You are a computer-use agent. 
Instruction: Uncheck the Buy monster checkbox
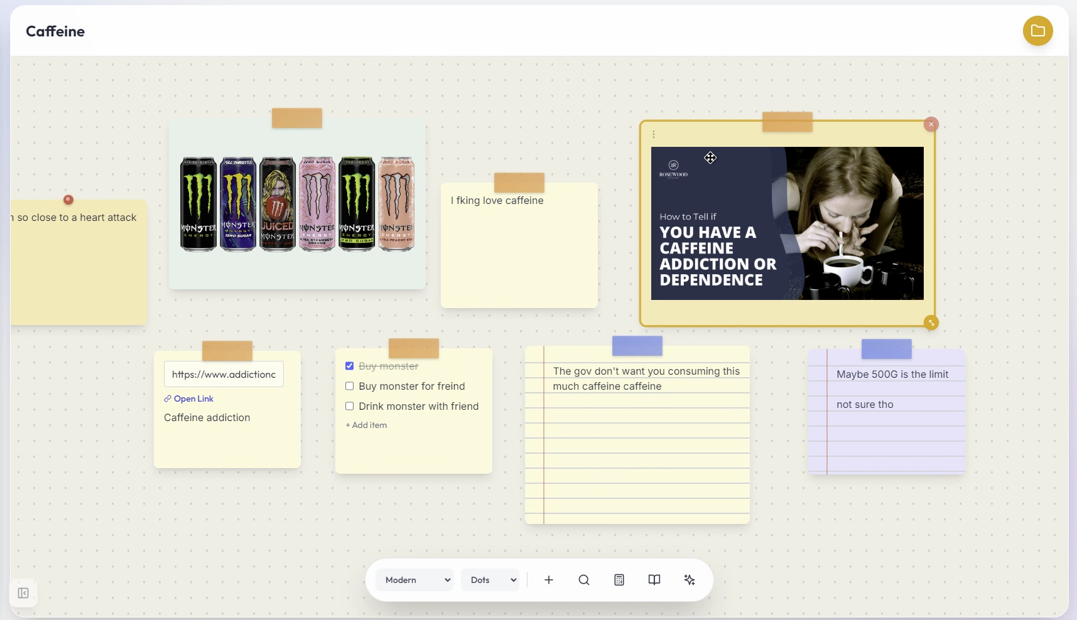(x=349, y=366)
